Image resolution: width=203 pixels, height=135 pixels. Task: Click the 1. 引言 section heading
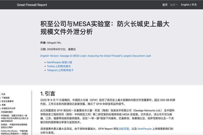pos(48,94)
